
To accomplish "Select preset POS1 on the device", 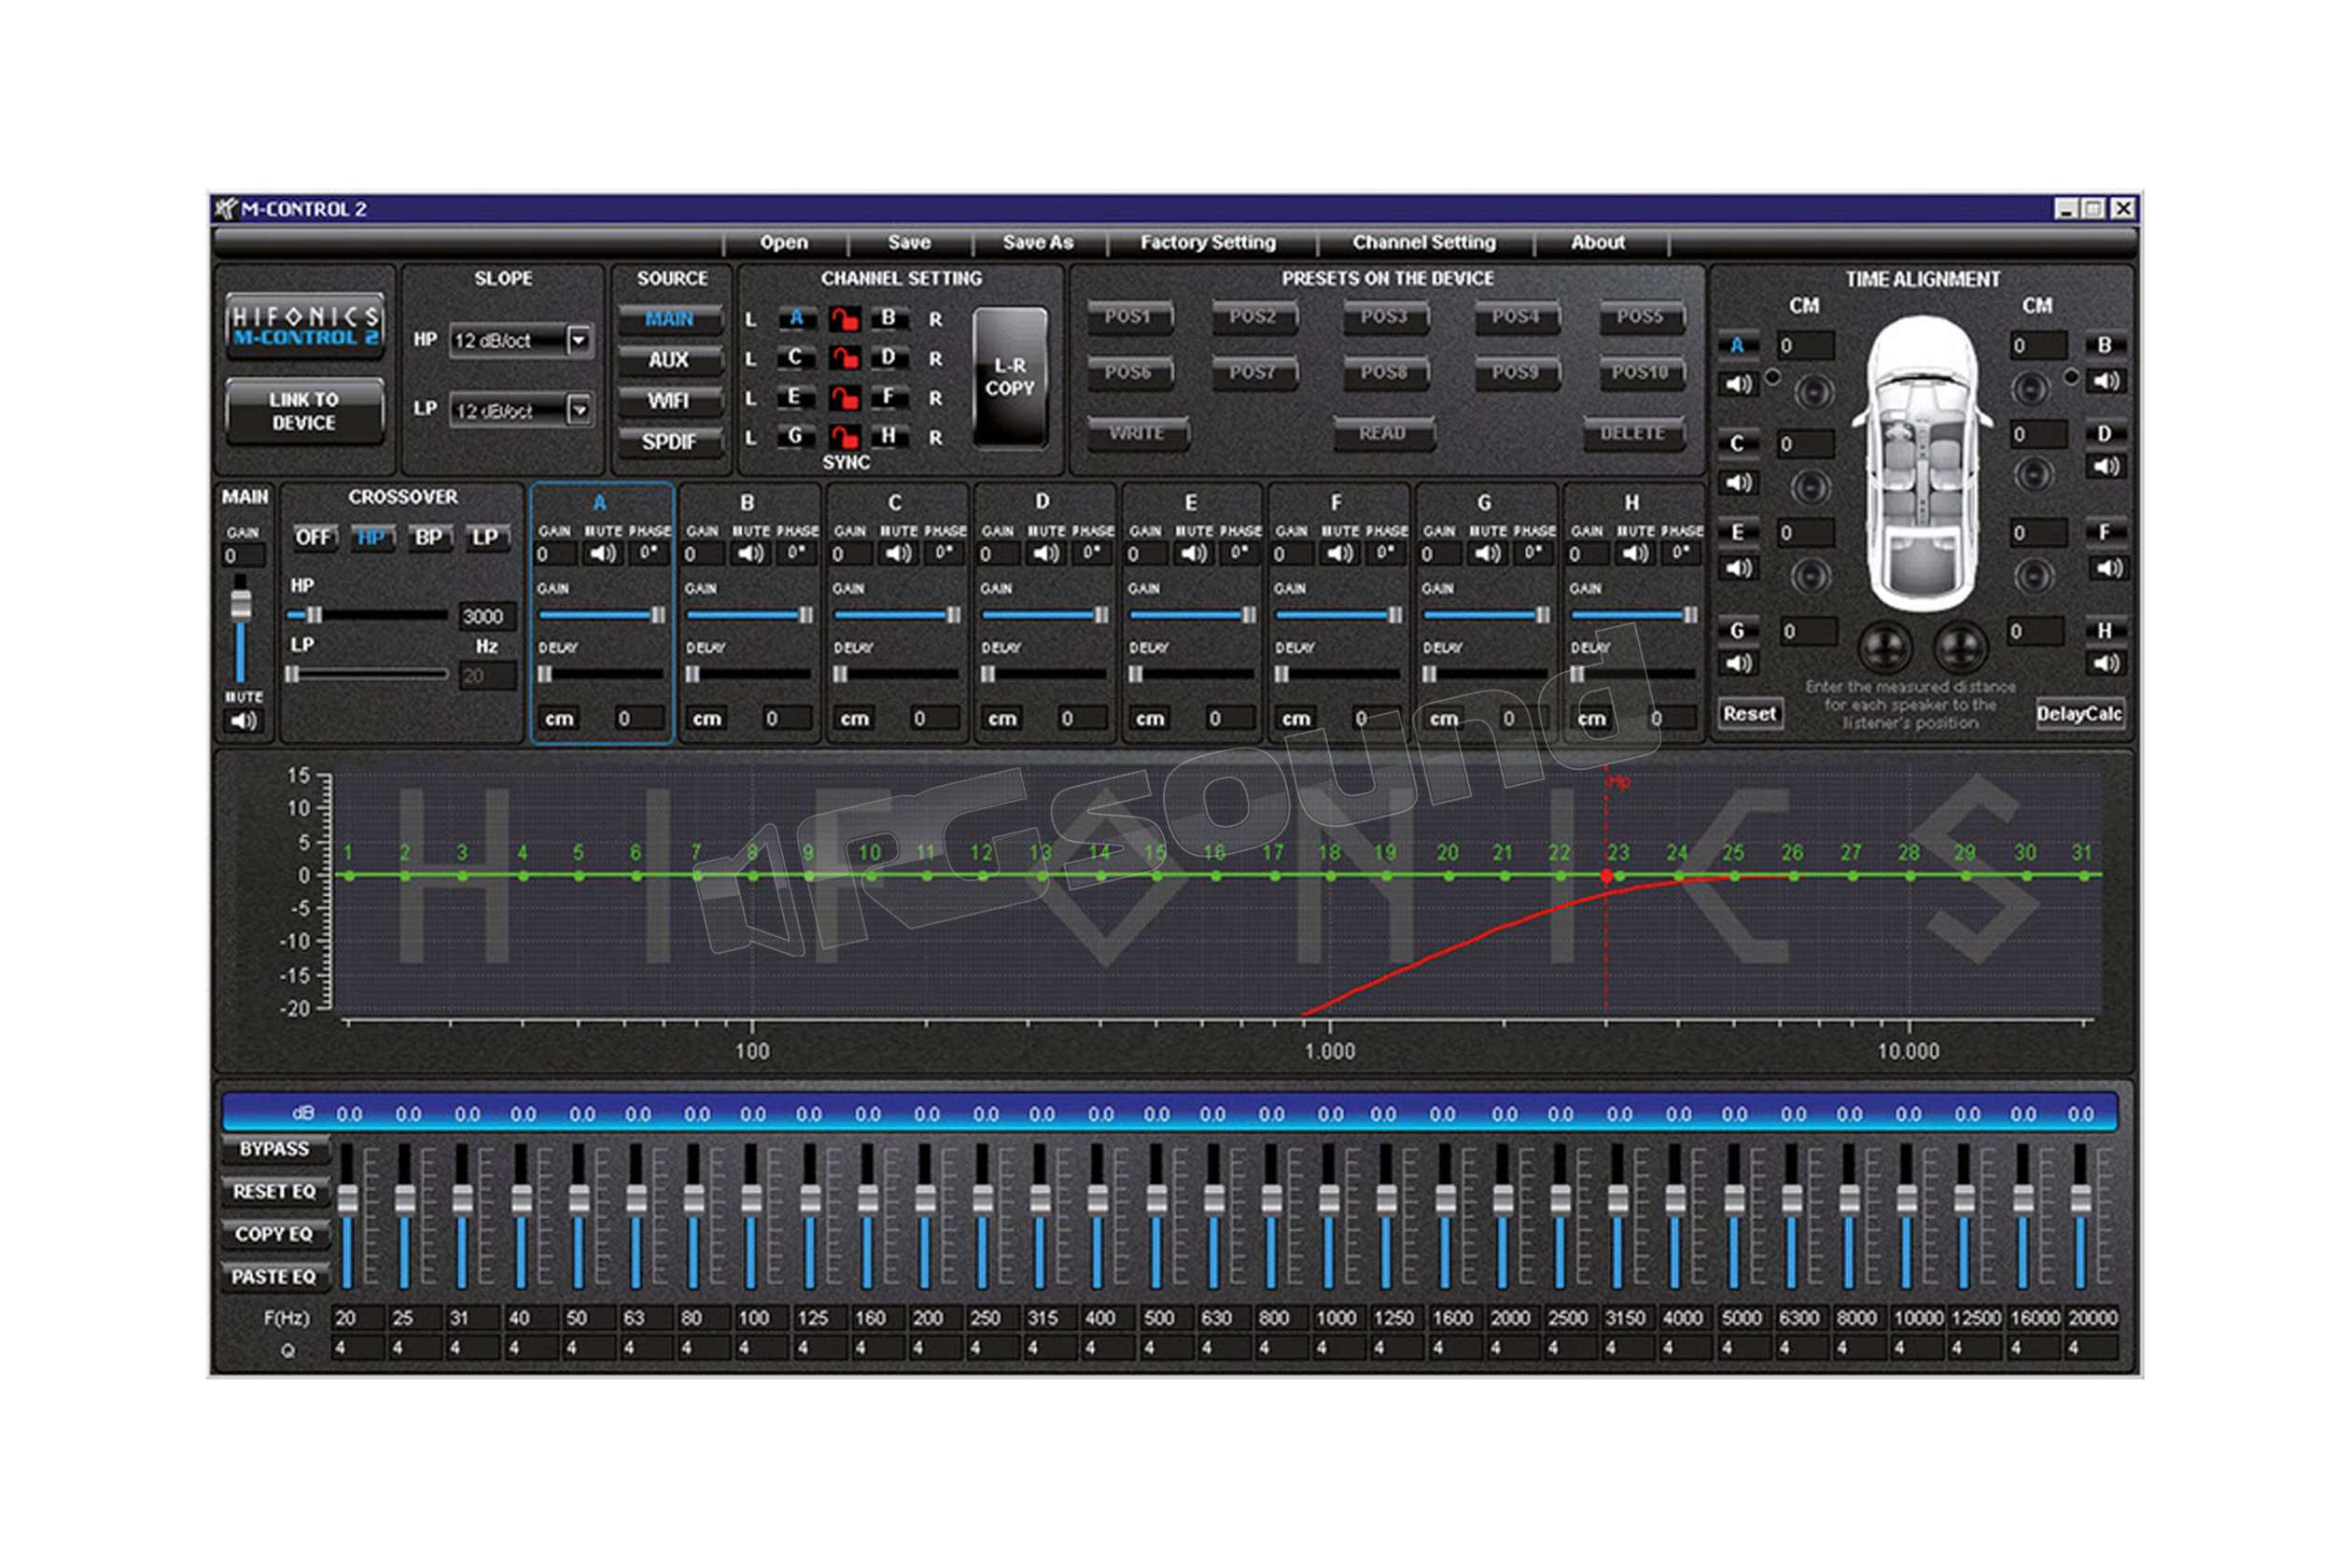I will (x=1129, y=318).
